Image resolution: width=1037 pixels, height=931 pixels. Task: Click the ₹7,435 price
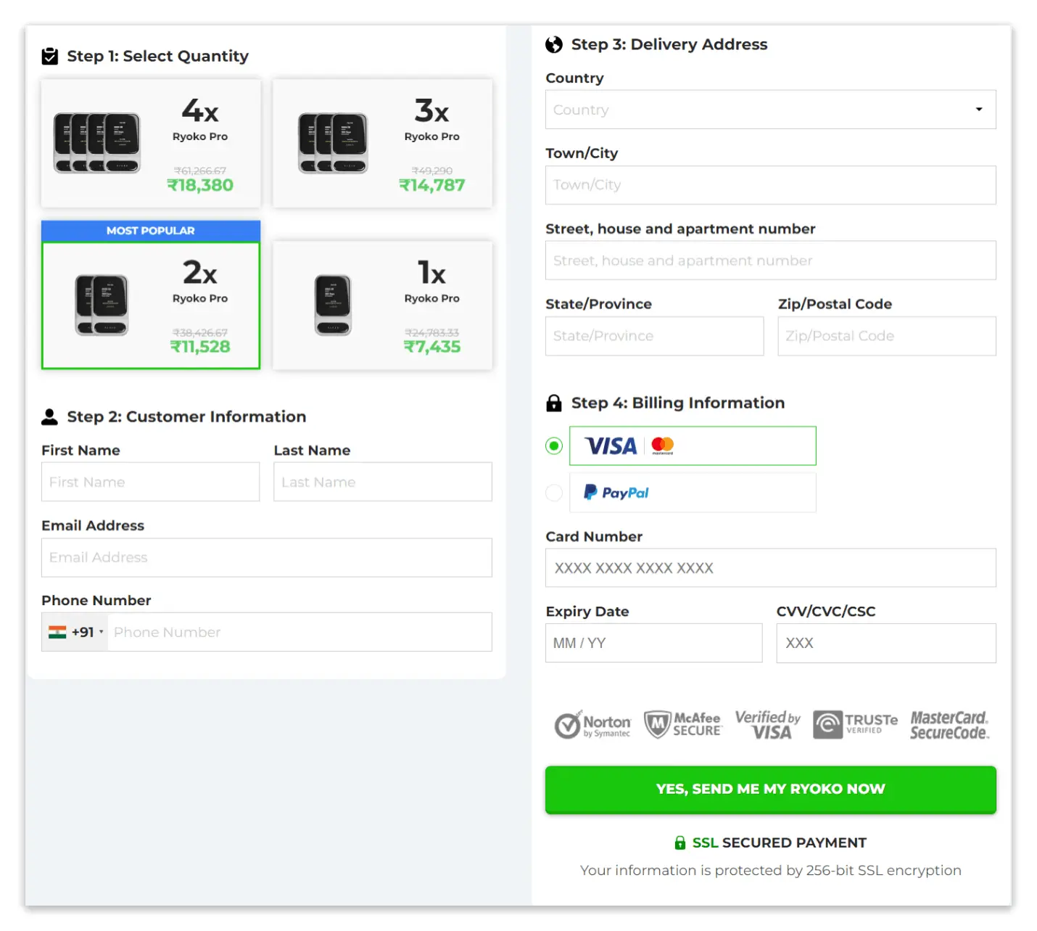tap(432, 347)
